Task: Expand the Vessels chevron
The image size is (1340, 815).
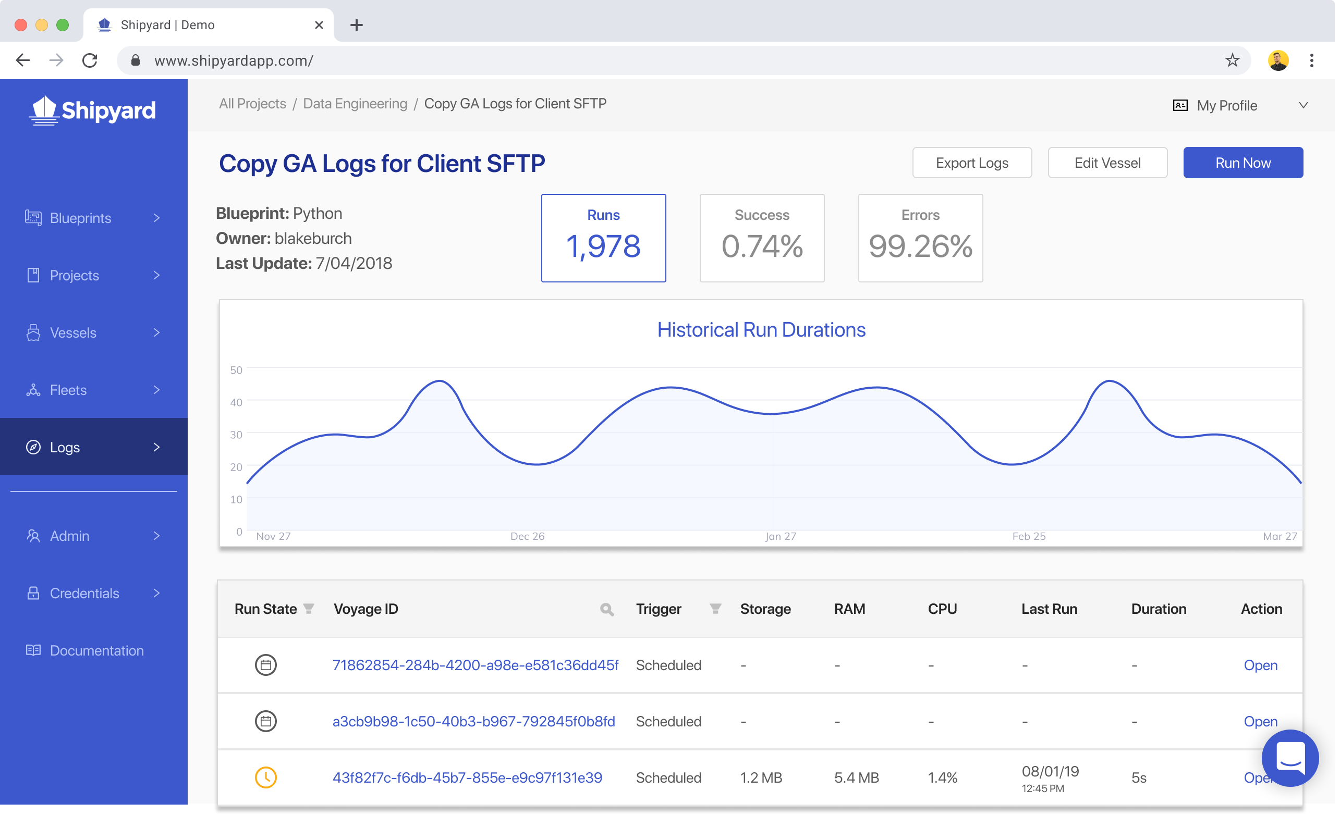Action: tap(156, 333)
